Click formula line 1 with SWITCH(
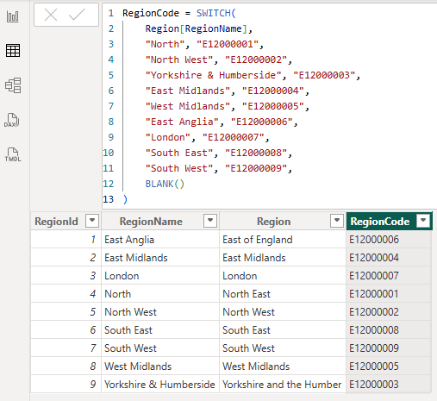This screenshot has height=401, width=437. [179, 13]
